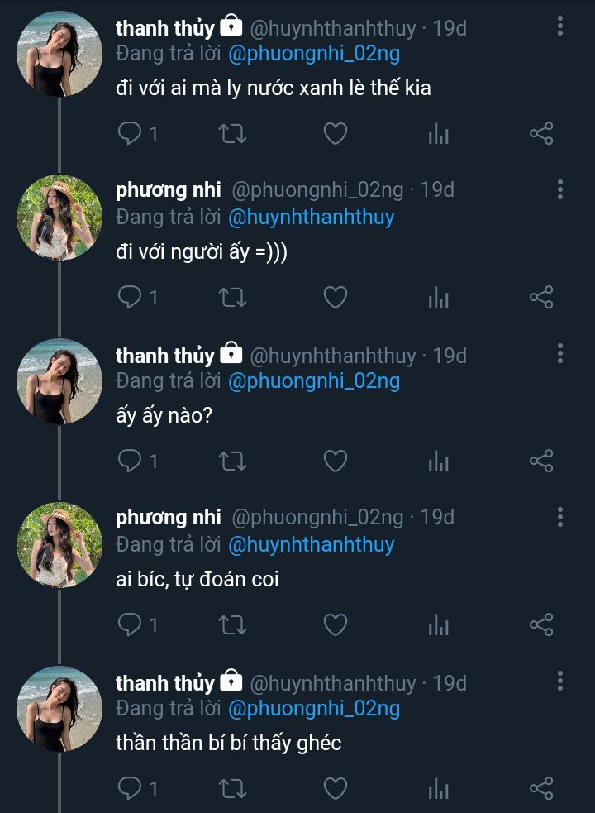The width and height of the screenshot is (595, 813).
Task: View analytics for "đi với người ấy" tweet
Action: pyautogui.click(x=439, y=298)
